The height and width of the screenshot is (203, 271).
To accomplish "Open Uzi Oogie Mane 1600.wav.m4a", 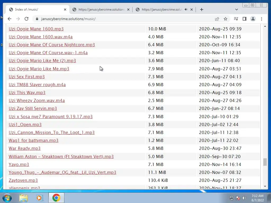I will (40, 37).
